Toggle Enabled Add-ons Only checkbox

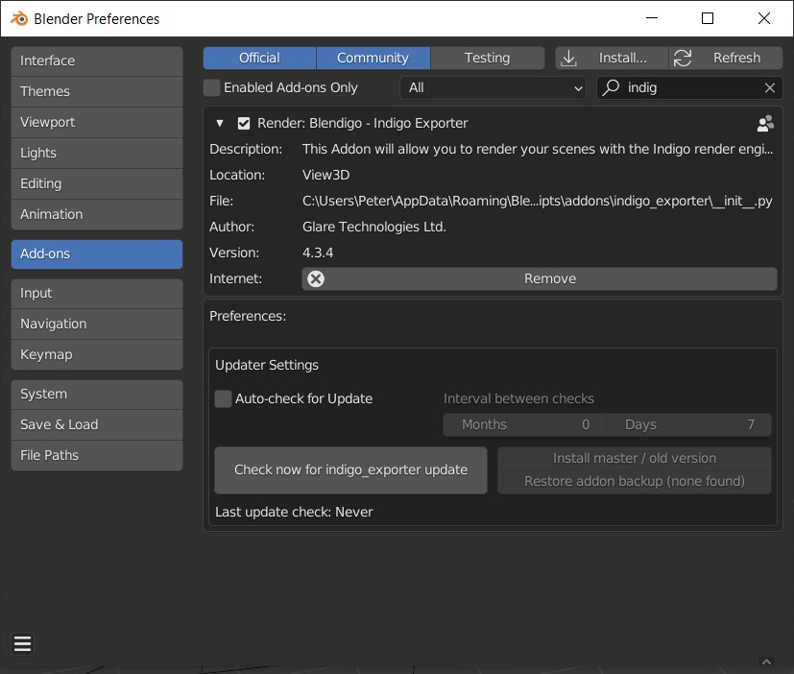tap(212, 87)
